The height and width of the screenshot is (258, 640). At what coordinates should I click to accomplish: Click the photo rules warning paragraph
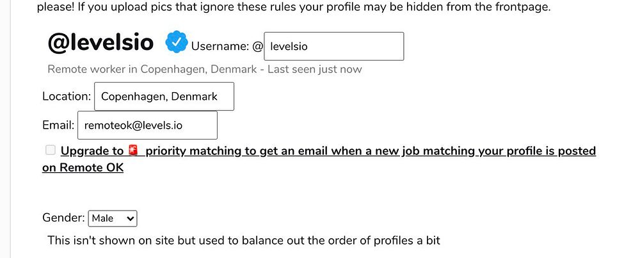293,8
